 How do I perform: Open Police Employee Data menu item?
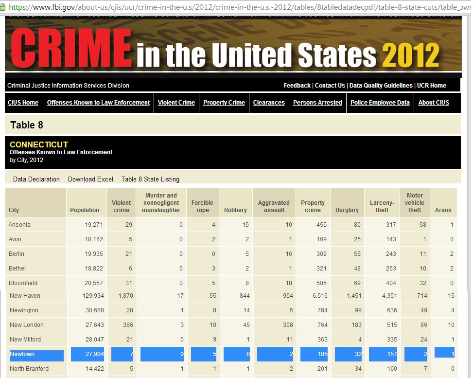click(380, 102)
